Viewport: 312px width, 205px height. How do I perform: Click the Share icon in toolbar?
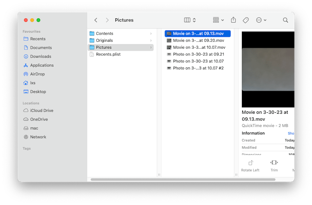click(x=234, y=20)
